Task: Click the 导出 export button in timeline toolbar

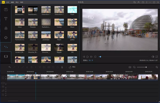Action: point(72,67)
